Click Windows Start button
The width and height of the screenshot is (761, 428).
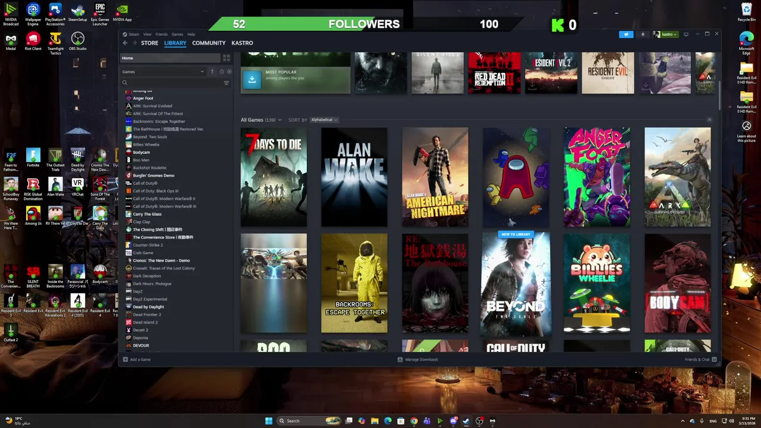click(269, 421)
